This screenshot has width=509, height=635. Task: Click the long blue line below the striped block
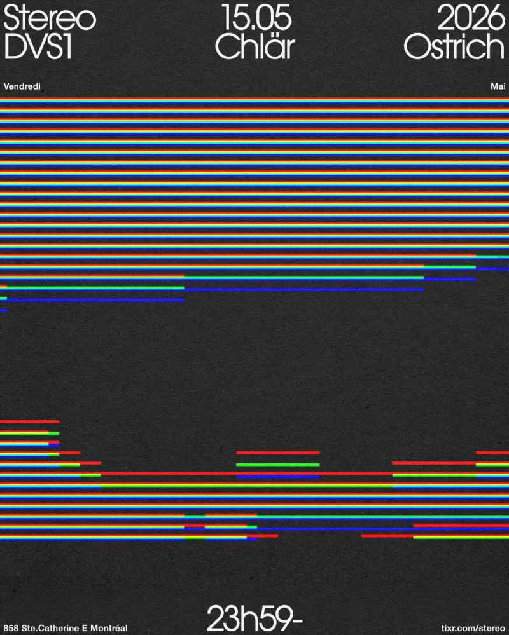(x=304, y=290)
